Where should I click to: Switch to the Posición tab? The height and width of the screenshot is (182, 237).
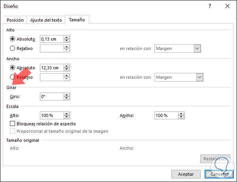click(x=15, y=20)
